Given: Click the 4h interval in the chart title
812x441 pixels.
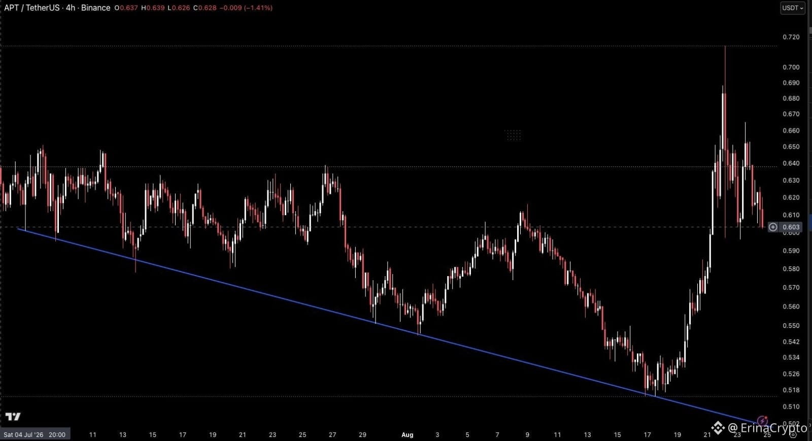Looking at the screenshot, I should [70, 8].
